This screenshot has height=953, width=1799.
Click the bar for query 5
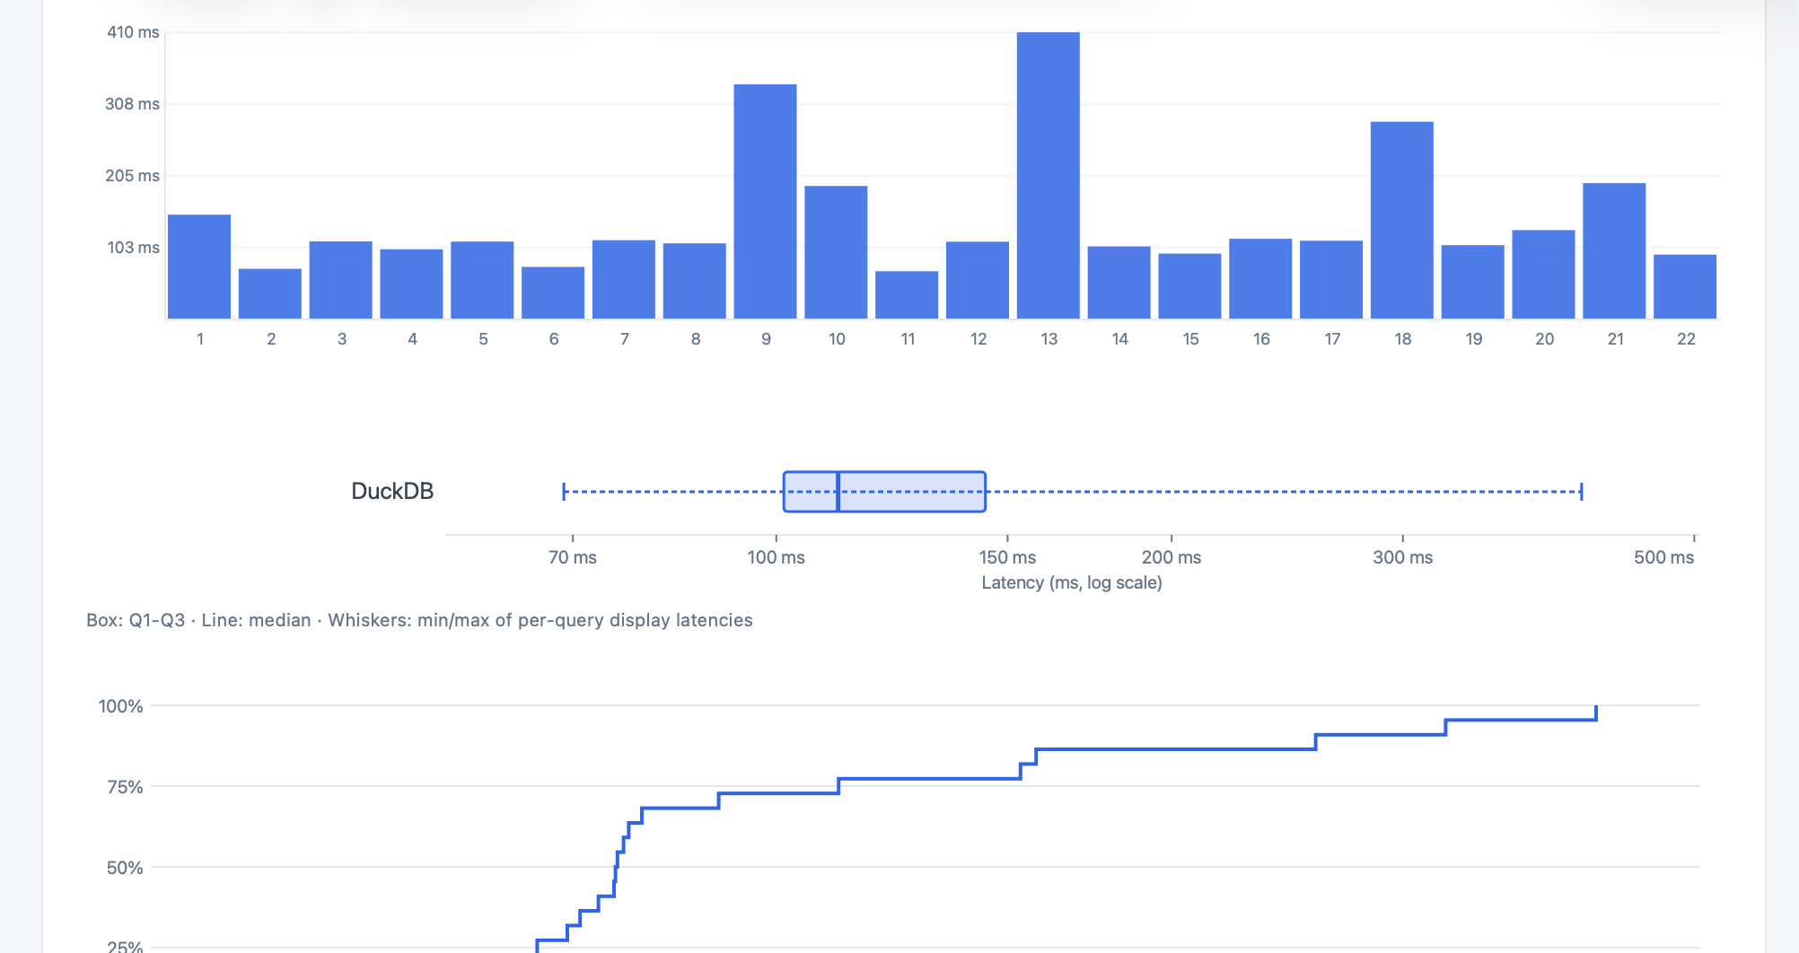pyautogui.click(x=482, y=280)
